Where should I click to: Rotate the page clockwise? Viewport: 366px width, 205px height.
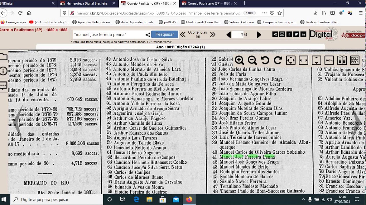(x=278, y=60)
